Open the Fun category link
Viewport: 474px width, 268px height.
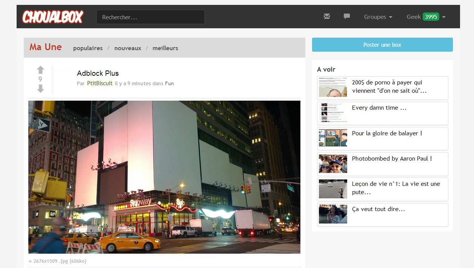169,83
